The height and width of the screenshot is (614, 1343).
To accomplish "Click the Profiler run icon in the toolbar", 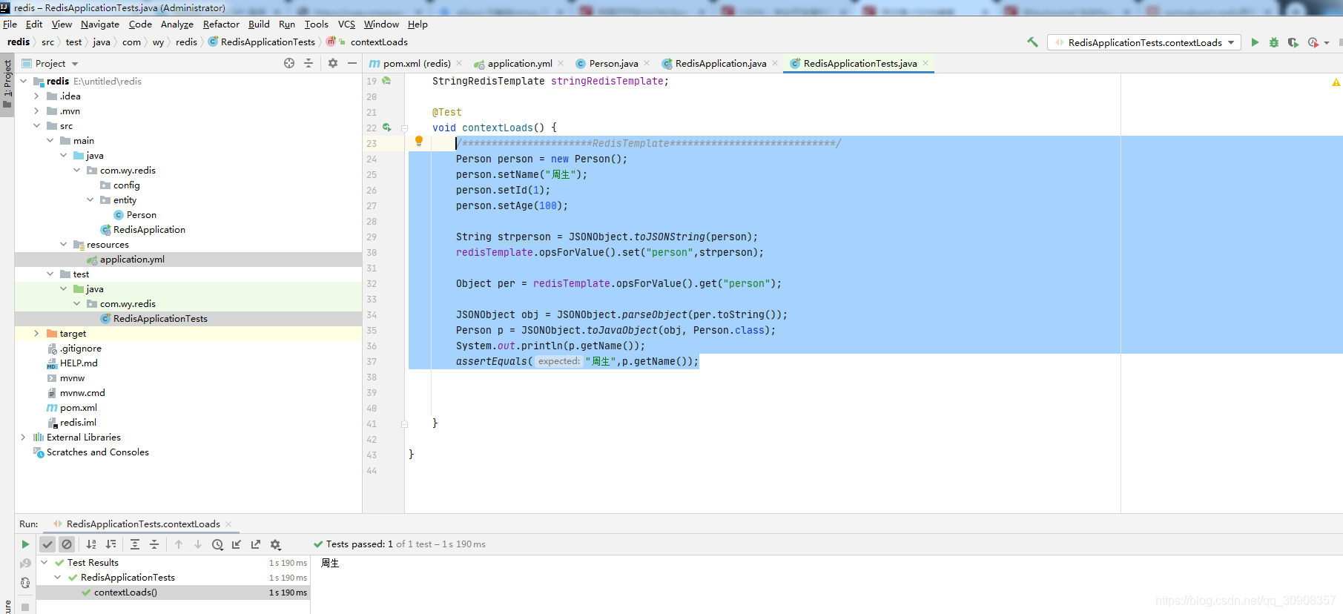I will point(1313,42).
